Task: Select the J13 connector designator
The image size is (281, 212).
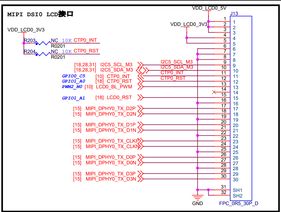Action: [x=234, y=13]
